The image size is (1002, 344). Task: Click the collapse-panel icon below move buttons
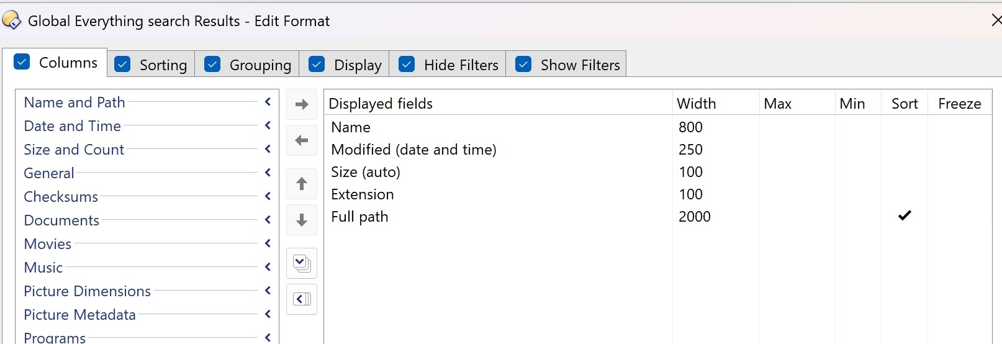[302, 299]
